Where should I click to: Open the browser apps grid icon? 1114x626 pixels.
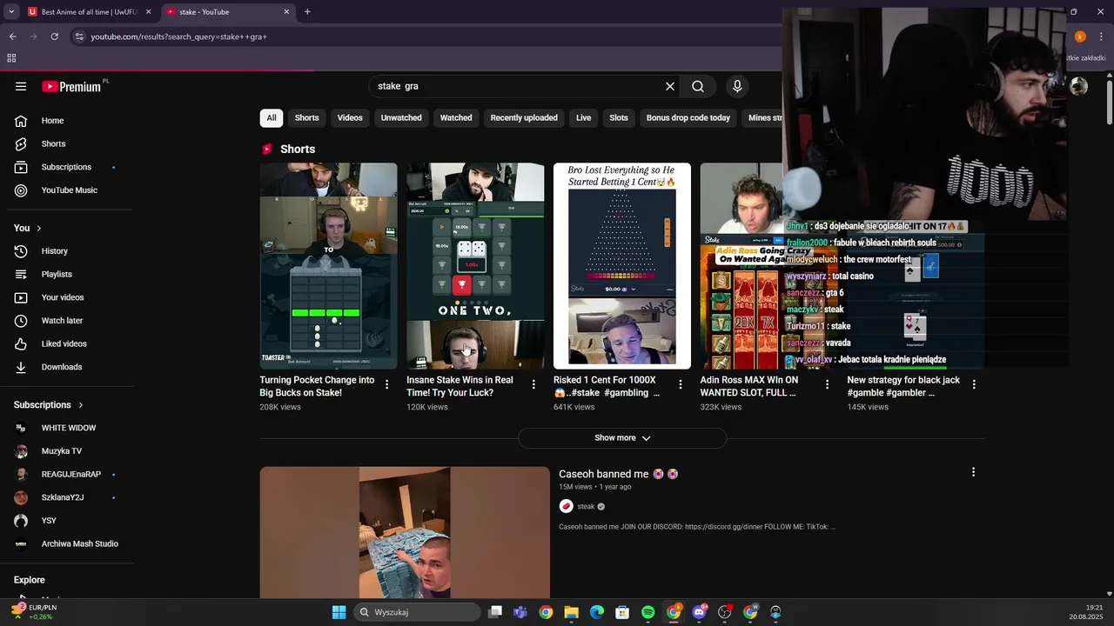[x=11, y=58]
